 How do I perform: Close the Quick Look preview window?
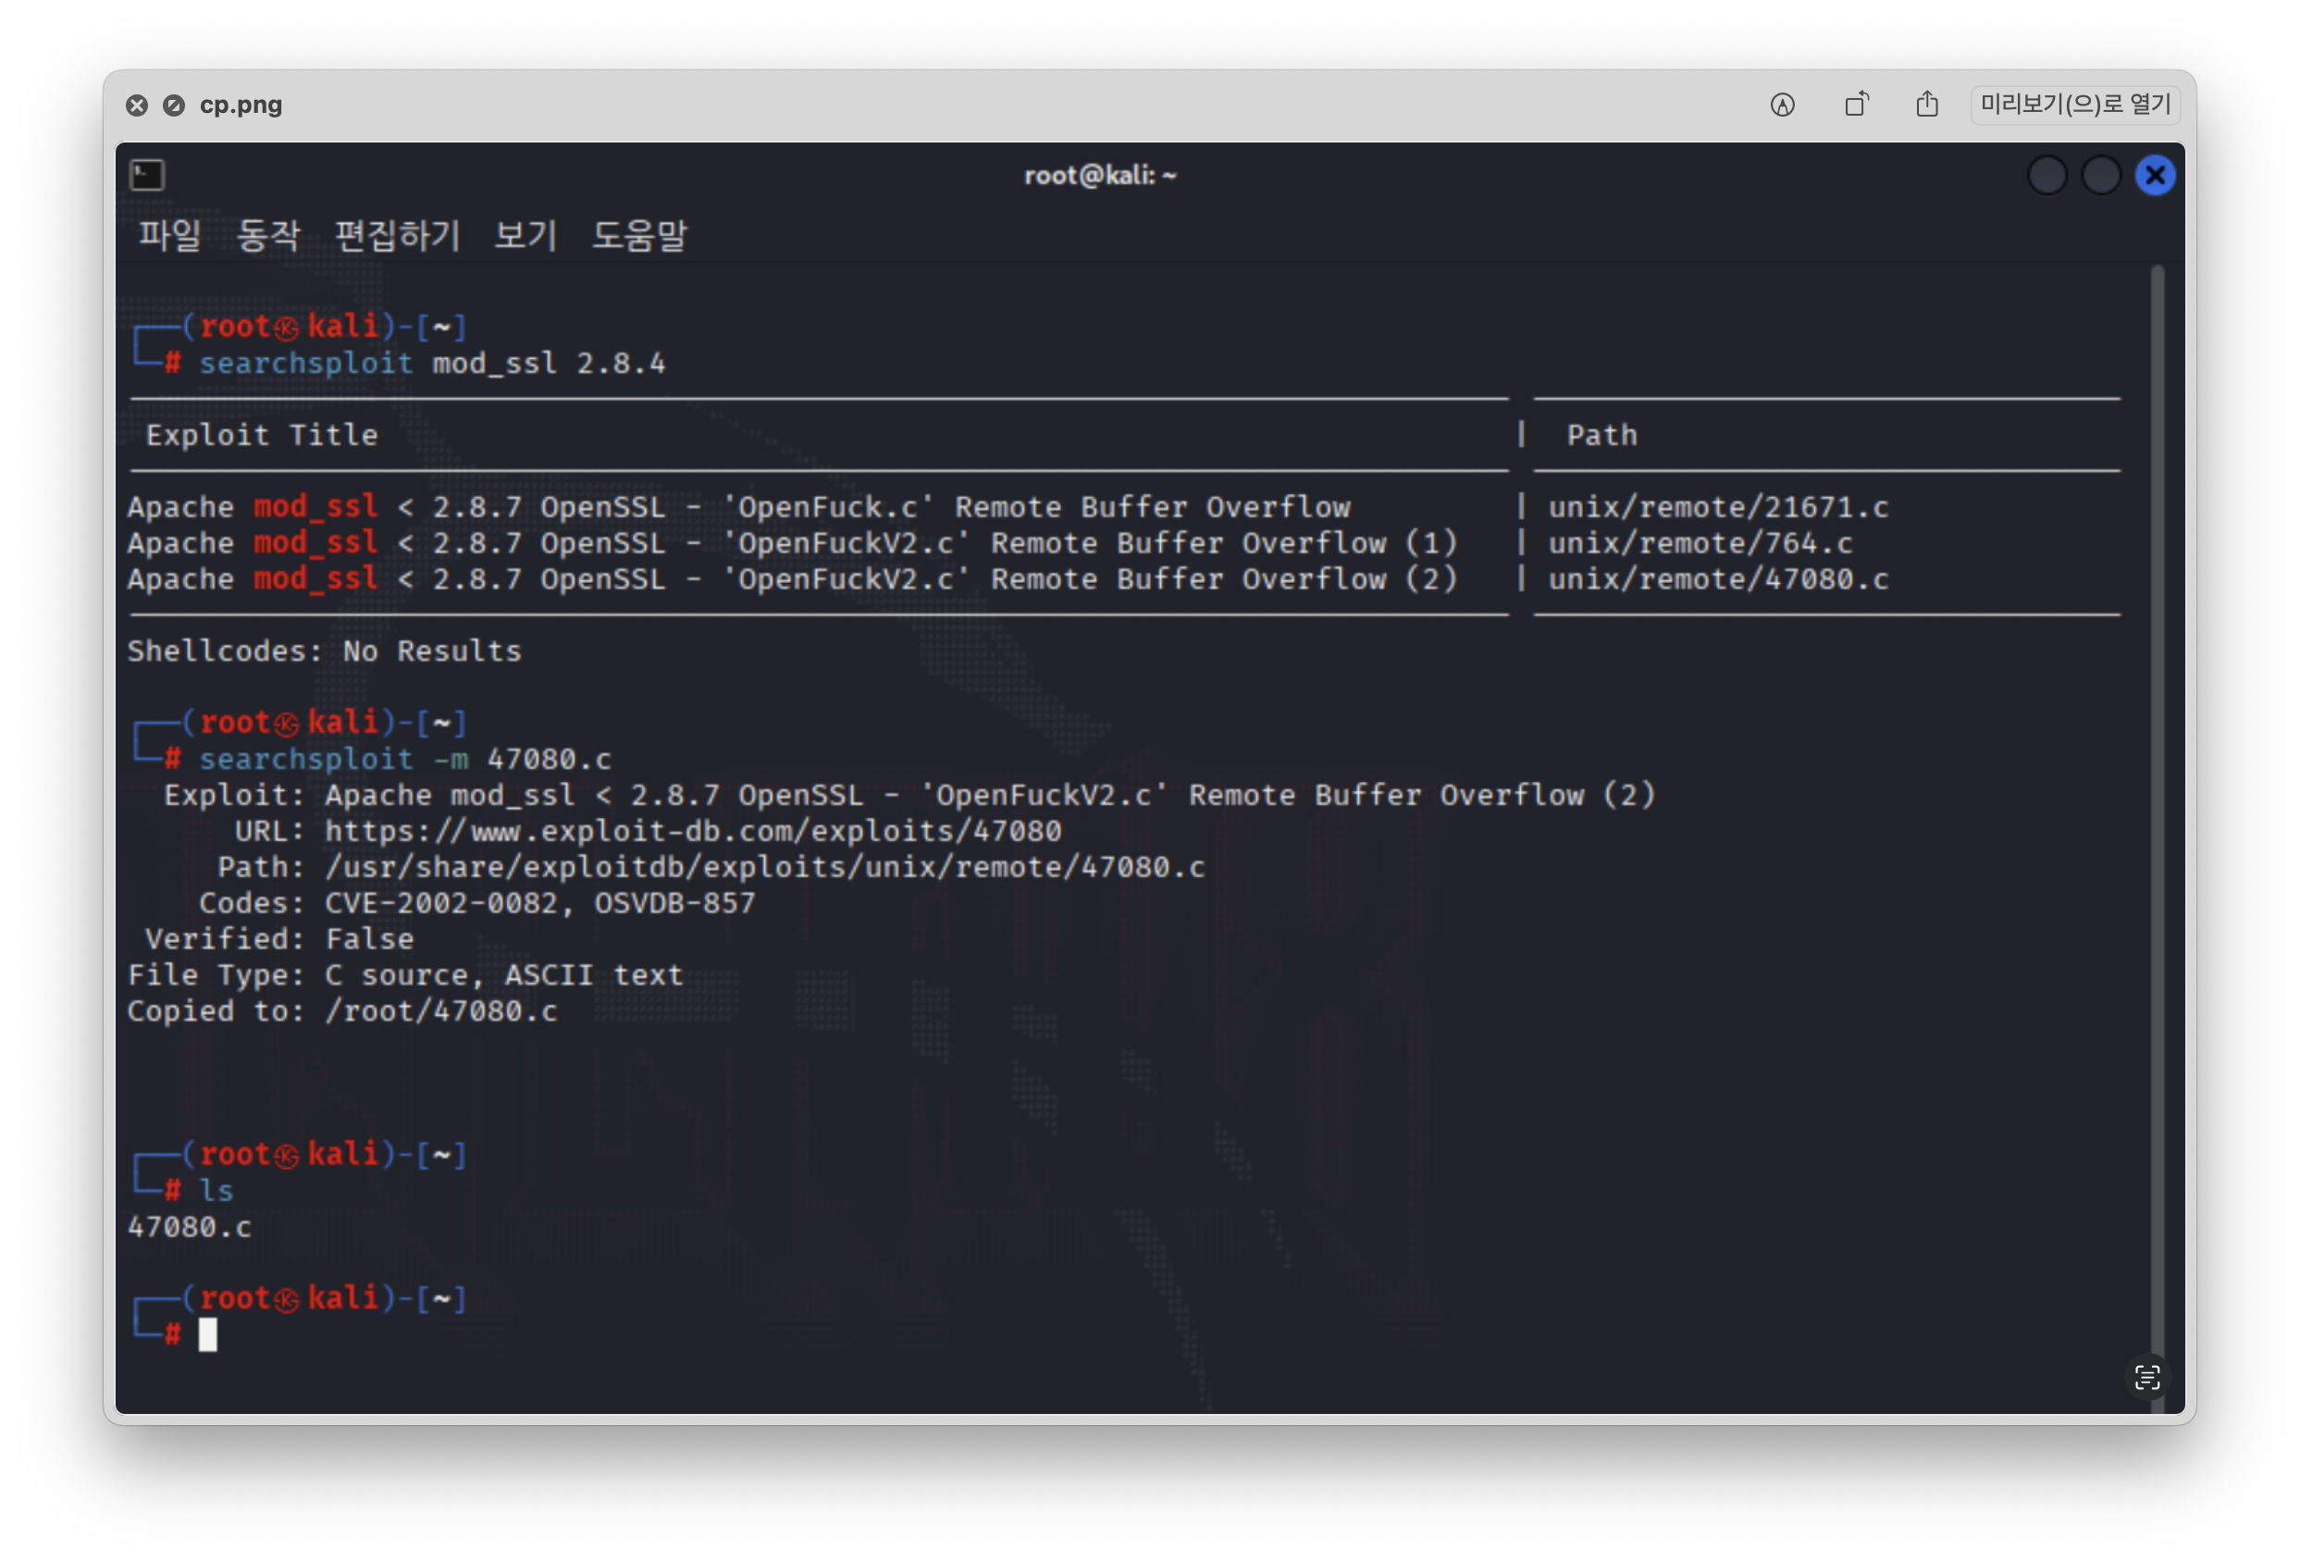(x=137, y=105)
